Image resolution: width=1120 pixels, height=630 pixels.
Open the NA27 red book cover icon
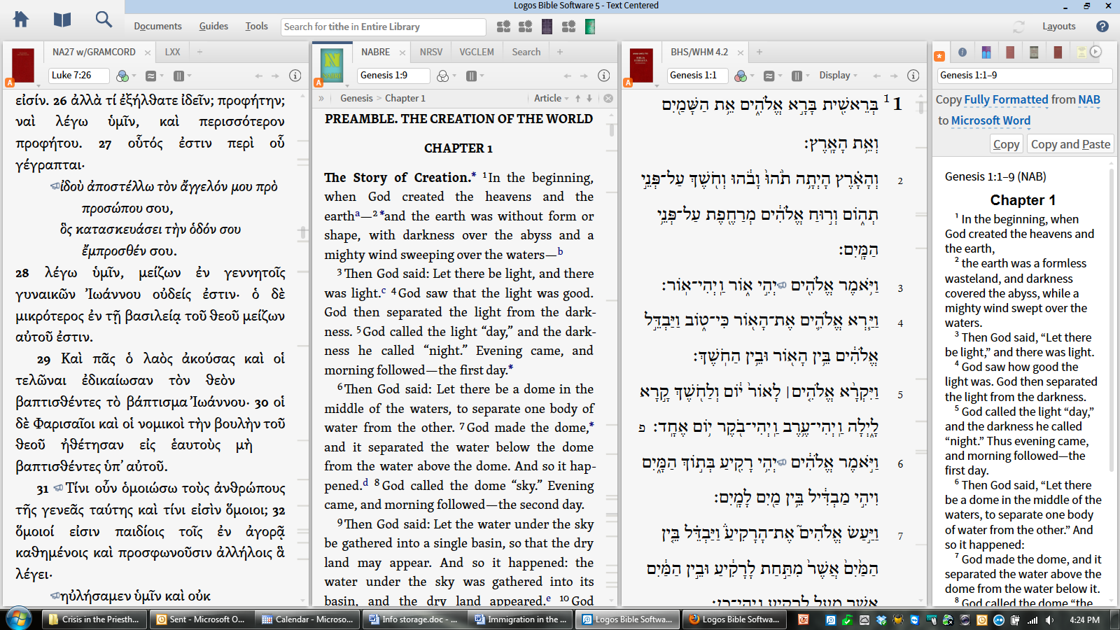coord(22,65)
